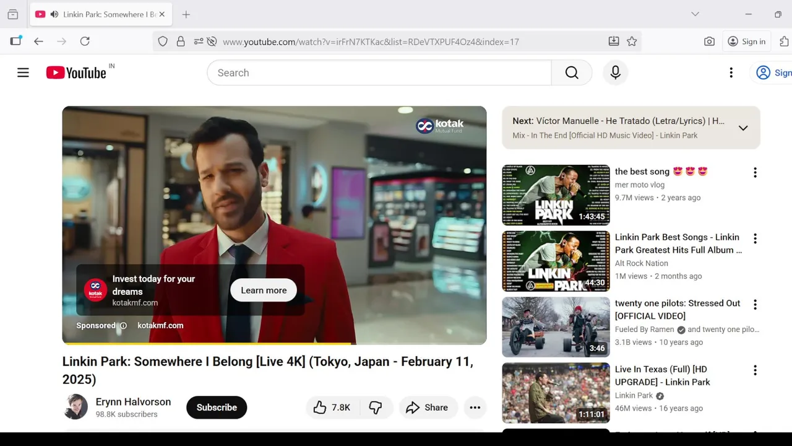Mute the tab via speaker icon
The height and width of the screenshot is (446, 792).
click(54, 14)
